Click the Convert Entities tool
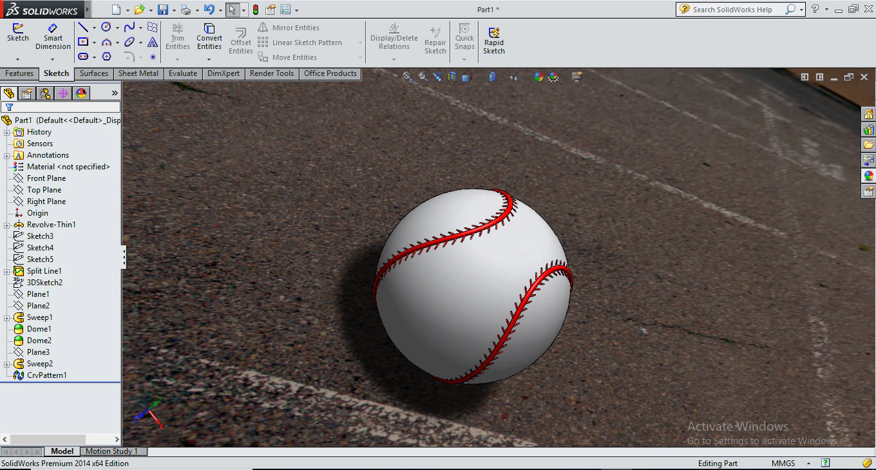The image size is (876, 470). tap(209, 37)
